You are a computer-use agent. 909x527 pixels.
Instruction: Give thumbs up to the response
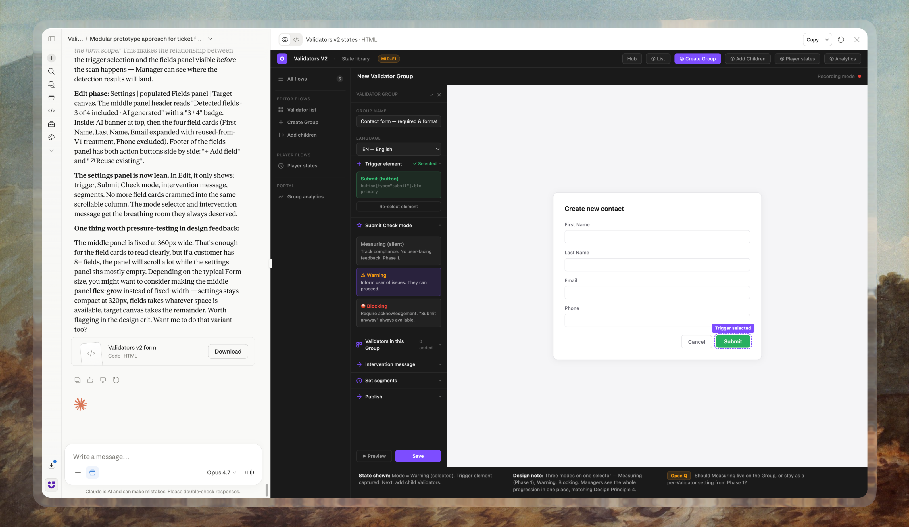click(90, 380)
